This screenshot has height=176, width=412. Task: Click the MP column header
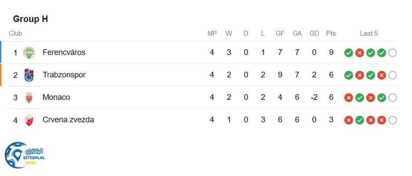pyautogui.click(x=212, y=33)
